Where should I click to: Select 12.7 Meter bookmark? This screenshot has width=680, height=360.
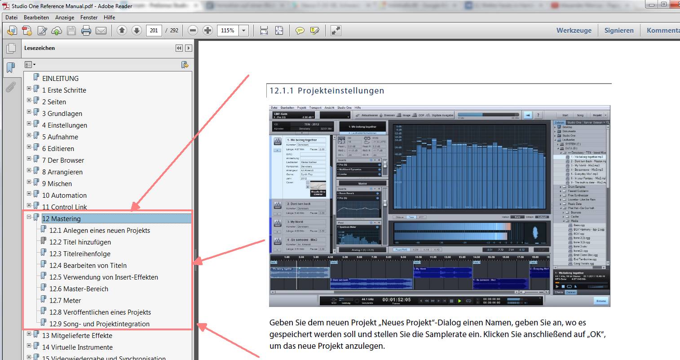(65, 300)
